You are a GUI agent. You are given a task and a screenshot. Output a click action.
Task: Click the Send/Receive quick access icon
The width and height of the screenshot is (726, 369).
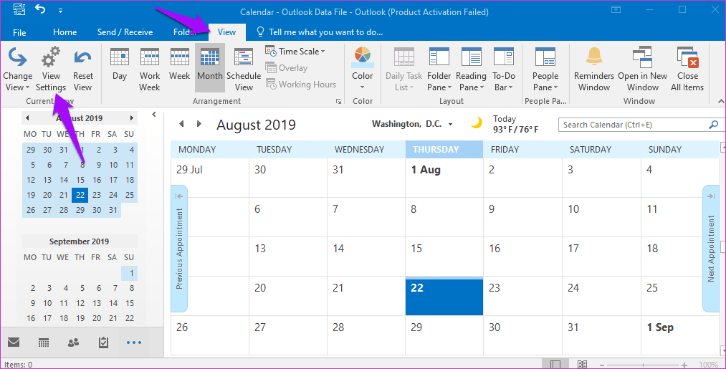pos(19,9)
